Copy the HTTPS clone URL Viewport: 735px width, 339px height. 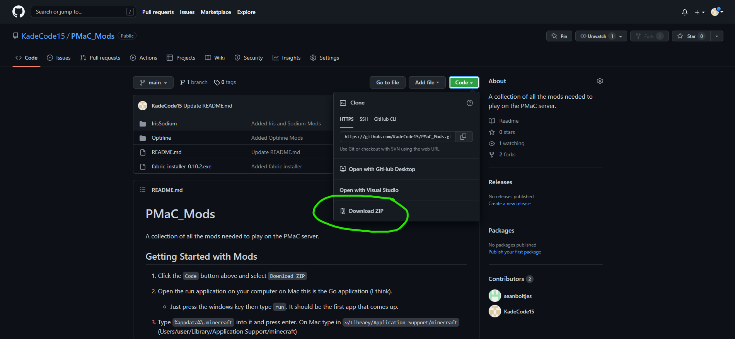pyautogui.click(x=463, y=137)
